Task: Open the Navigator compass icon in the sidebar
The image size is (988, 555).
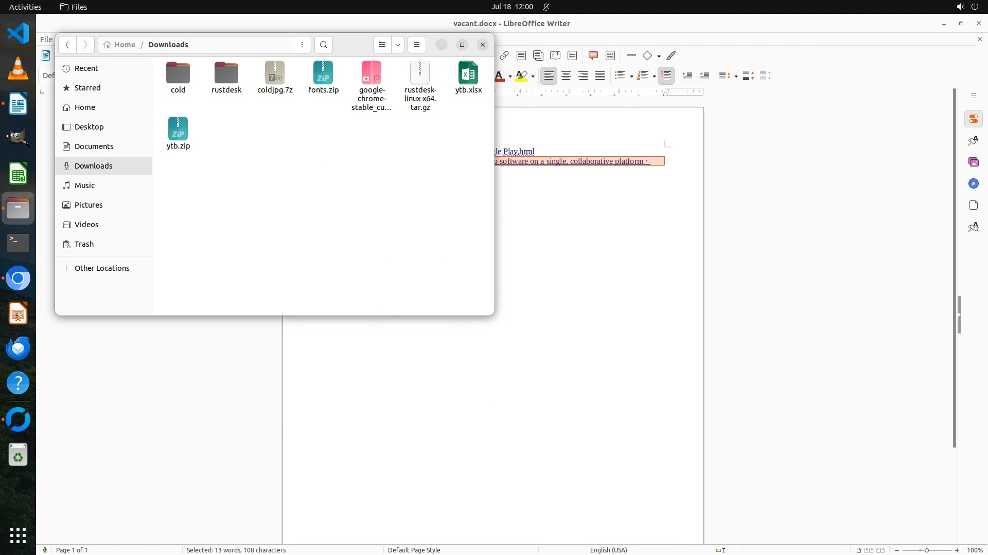Action: 973,184
